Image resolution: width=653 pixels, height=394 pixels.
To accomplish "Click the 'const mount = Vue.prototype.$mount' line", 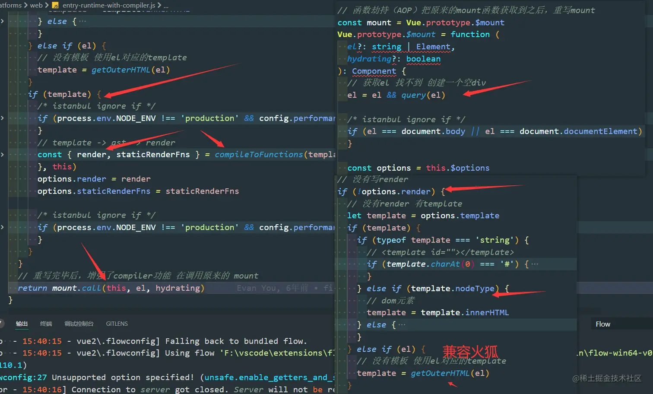I will click(421, 22).
